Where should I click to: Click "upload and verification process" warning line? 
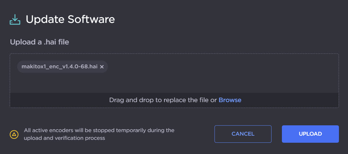[x=64, y=138]
